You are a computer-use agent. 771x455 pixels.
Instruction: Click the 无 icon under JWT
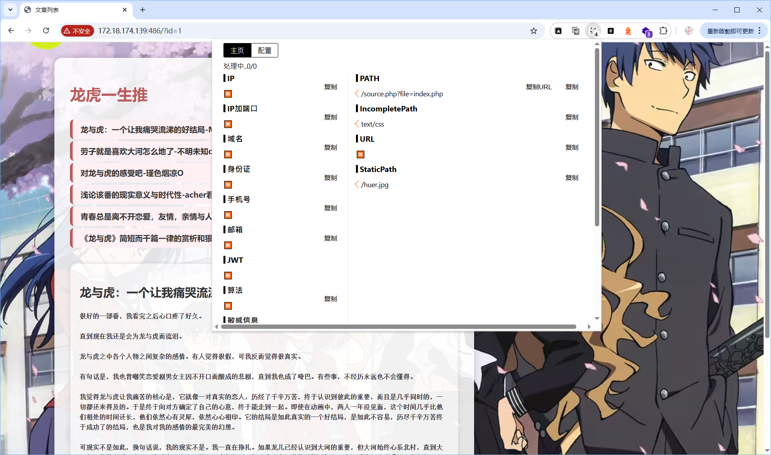[x=228, y=276]
